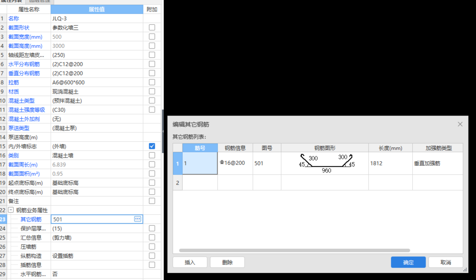Tick the 附加 checkbox for 截面高度(mm)
Image resolution: width=476 pixels, height=280 pixels.
(x=152, y=46)
